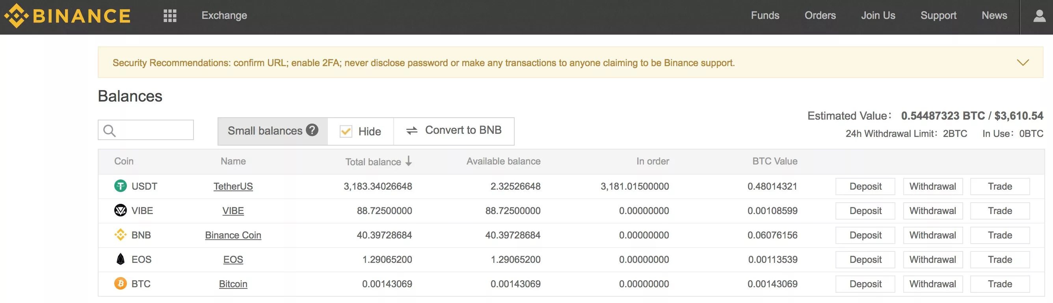This screenshot has width=1053, height=303.
Task: Click USDT total balance 3,183.34026648
Action: coord(378,187)
